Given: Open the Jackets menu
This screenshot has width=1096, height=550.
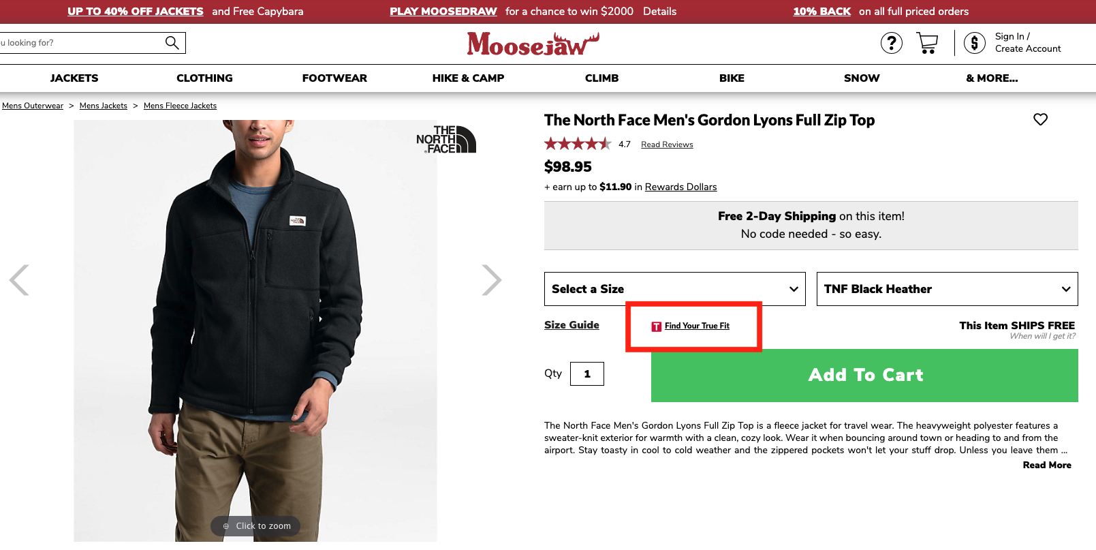Looking at the screenshot, I should click(74, 78).
